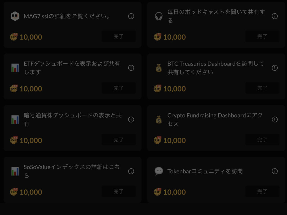Screen dimensions: 287x215
Task: Click the money bag BTC Treasuries icon
Action: [159, 68]
